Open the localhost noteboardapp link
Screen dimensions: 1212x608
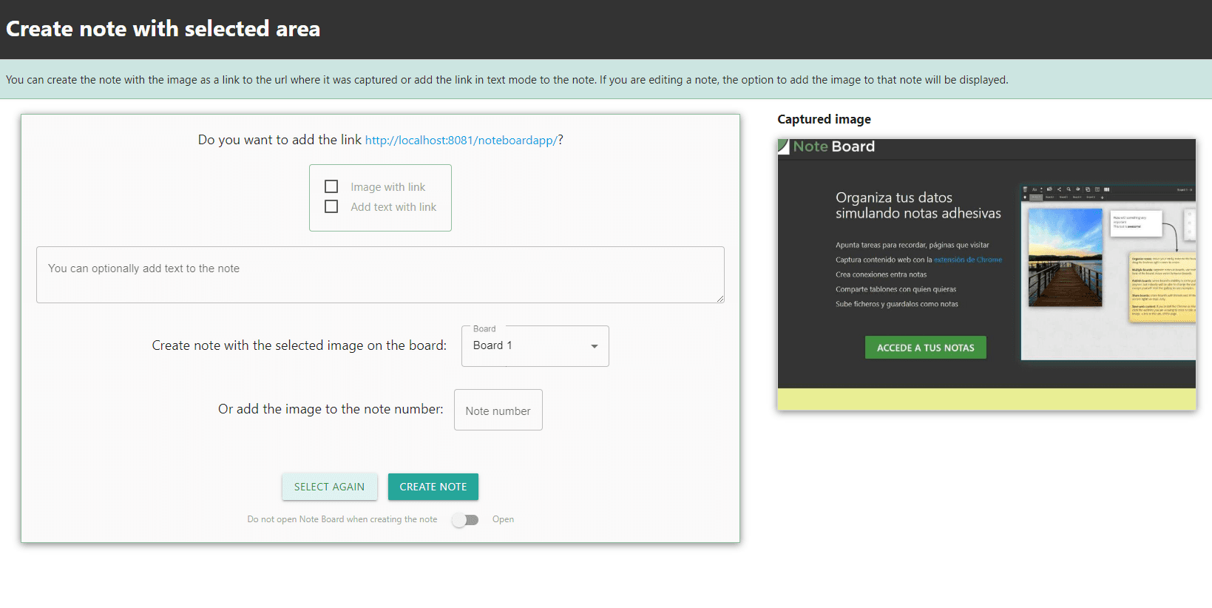(x=461, y=141)
